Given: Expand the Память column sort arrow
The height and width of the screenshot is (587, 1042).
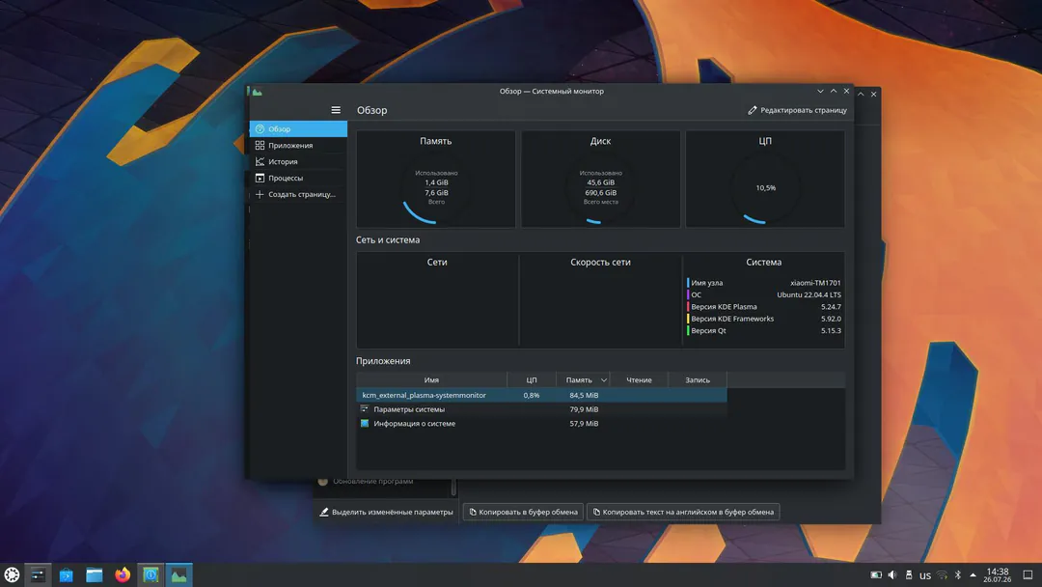Looking at the screenshot, I should coord(603,380).
